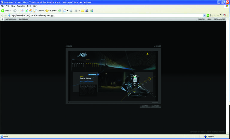Click the Stop button in IE toolbar

(x=22, y=11)
